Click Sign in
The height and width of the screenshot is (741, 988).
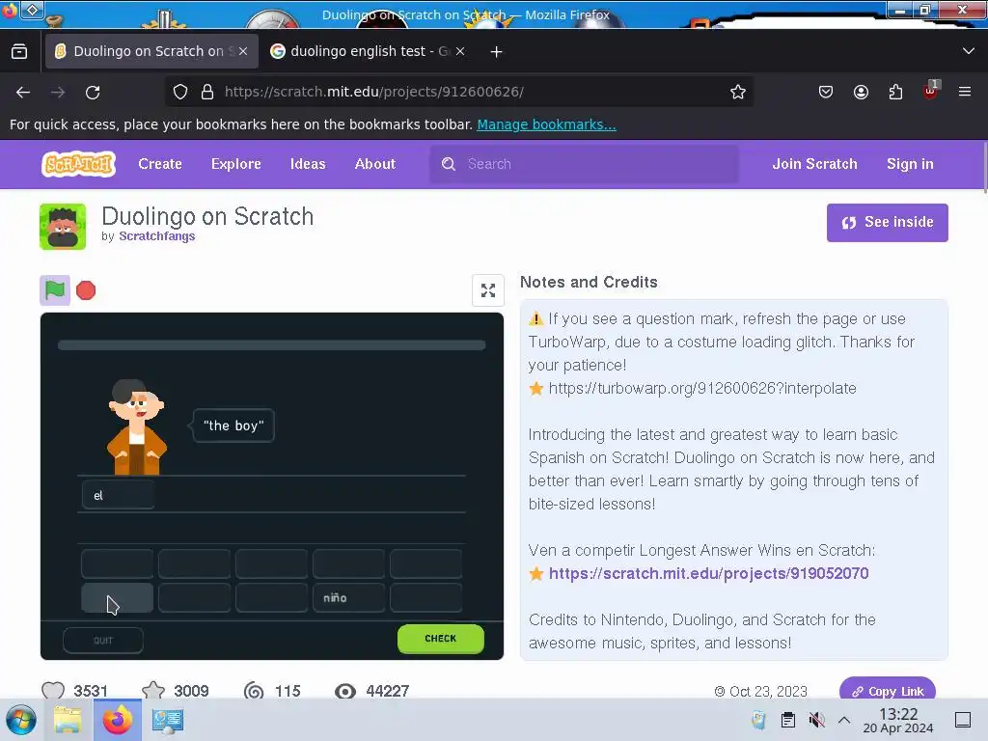point(910,164)
